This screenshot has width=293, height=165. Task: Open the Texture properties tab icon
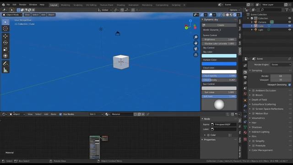pyautogui.click(x=245, y=139)
